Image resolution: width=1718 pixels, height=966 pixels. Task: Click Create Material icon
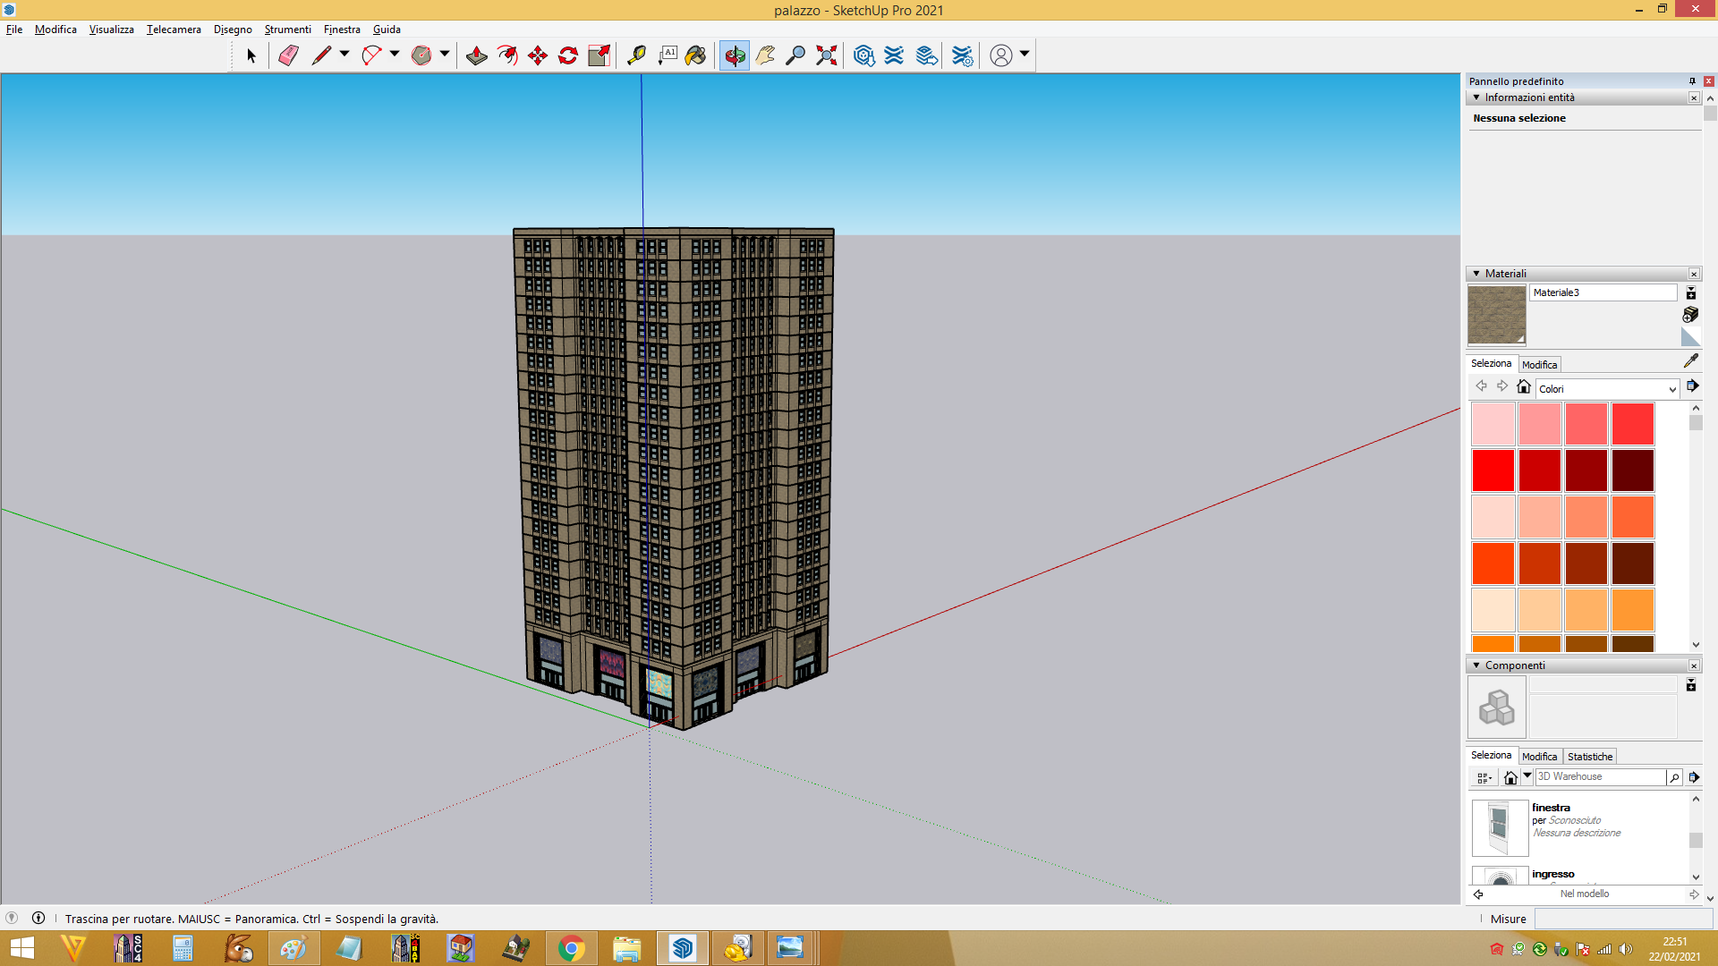pyautogui.click(x=1690, y=315)
